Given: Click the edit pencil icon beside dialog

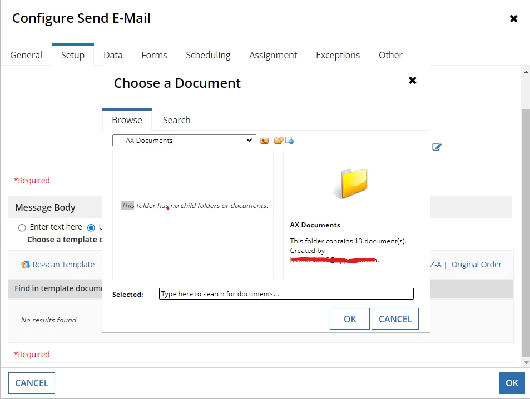Looking at the screenshot, I should 437,147.
